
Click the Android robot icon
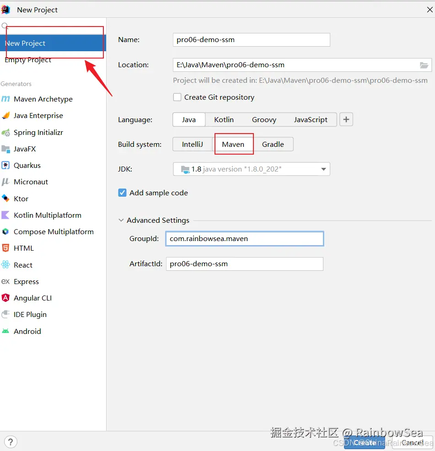(x=5, y=331)
